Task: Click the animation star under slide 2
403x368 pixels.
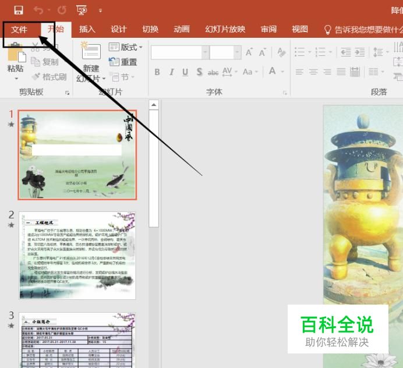Action: [x=11, y=225]
